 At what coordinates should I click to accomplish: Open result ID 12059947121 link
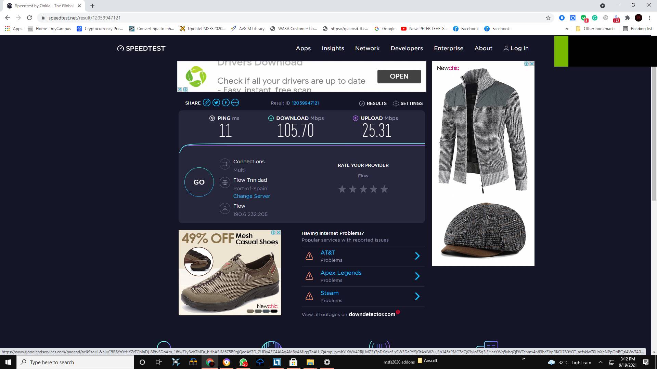point(305,103)
